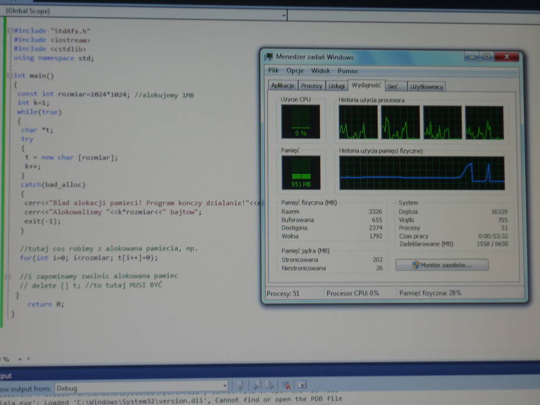The image size is (540, 405).
Task: Close the Task Manager window
Action: (x=507, y=56)
